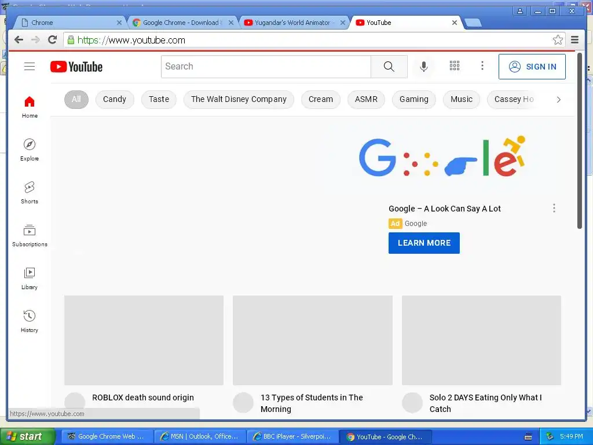Viewport: 593px width, 445px height.
Task: Open the YouTube apps grid icon
Action: point(454,66)
